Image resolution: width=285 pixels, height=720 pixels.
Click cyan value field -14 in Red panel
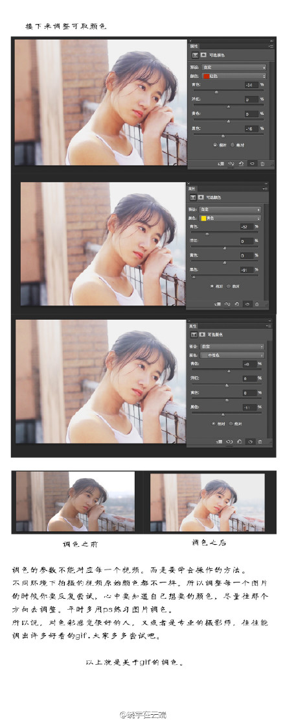[x=251, y=85]
